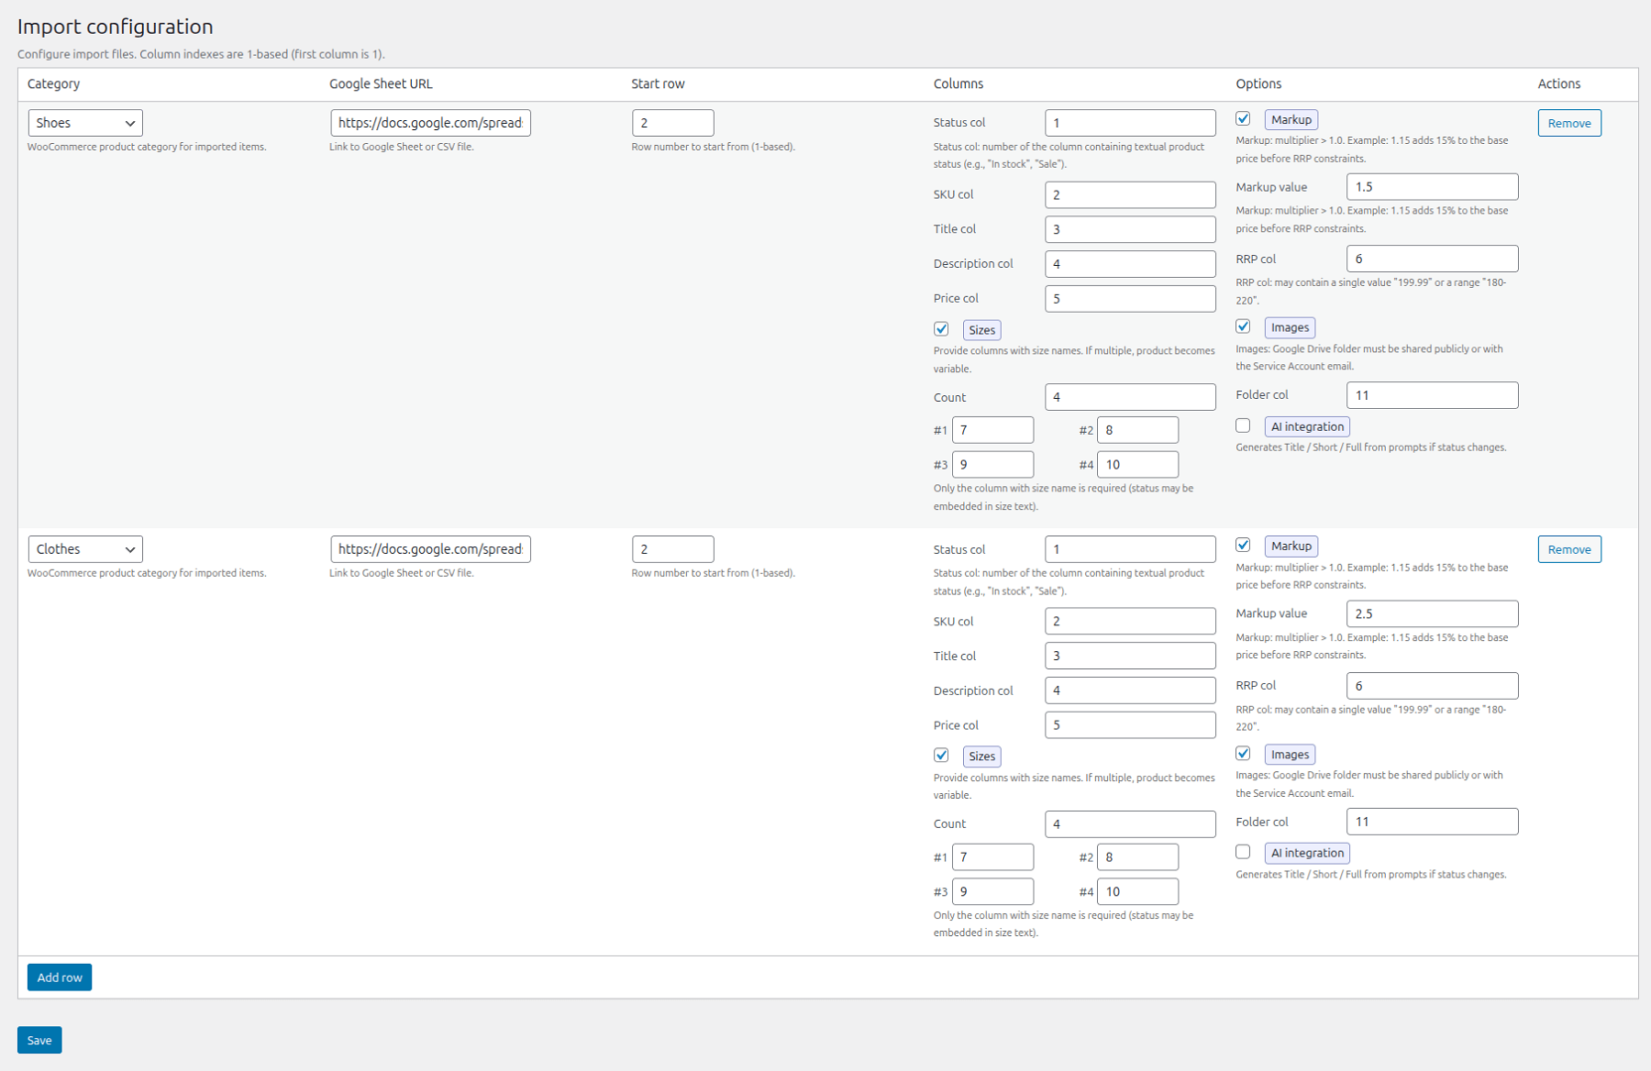Toggle Markup checkbox in Clothes row
Viewport: 1651px width, 1071px height.
(x=1243, y=546)
